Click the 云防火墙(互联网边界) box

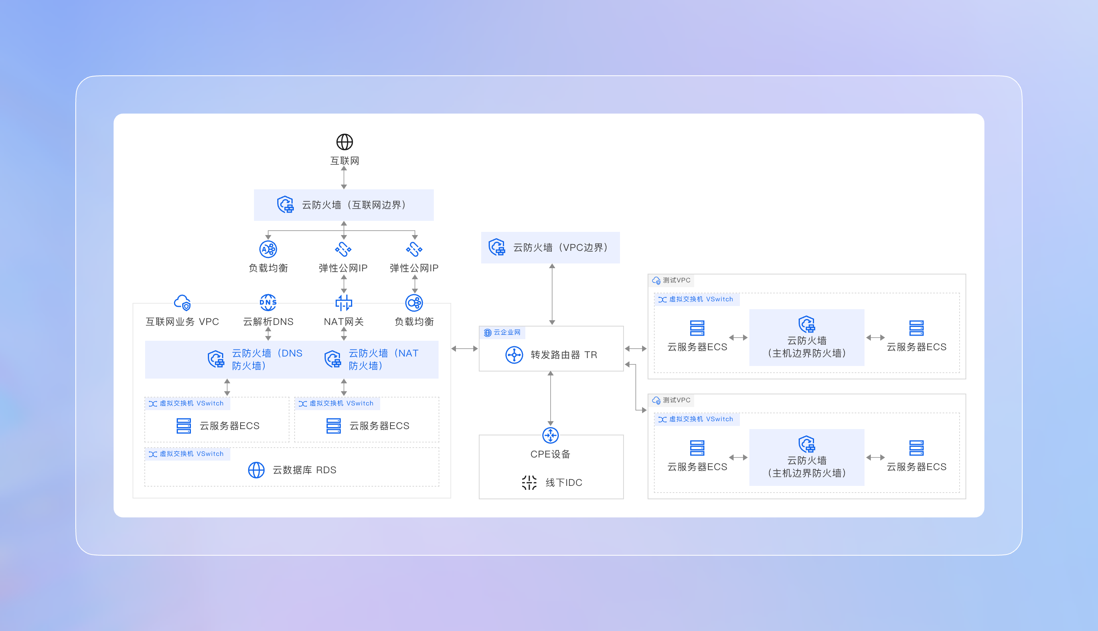pyautogui.click(x=344, y=205)
